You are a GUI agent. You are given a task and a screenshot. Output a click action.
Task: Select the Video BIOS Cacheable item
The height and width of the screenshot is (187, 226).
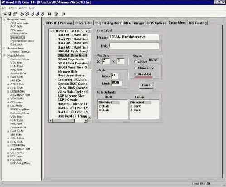coord(72,88)
